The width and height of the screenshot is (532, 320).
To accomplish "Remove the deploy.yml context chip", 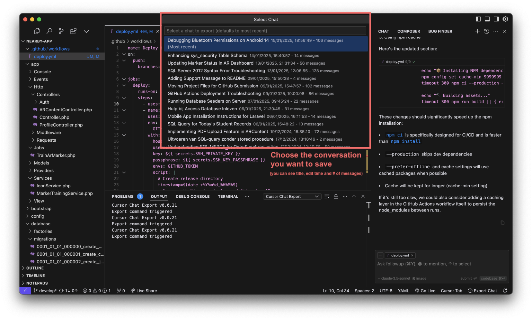I will [x=412, y=255].
